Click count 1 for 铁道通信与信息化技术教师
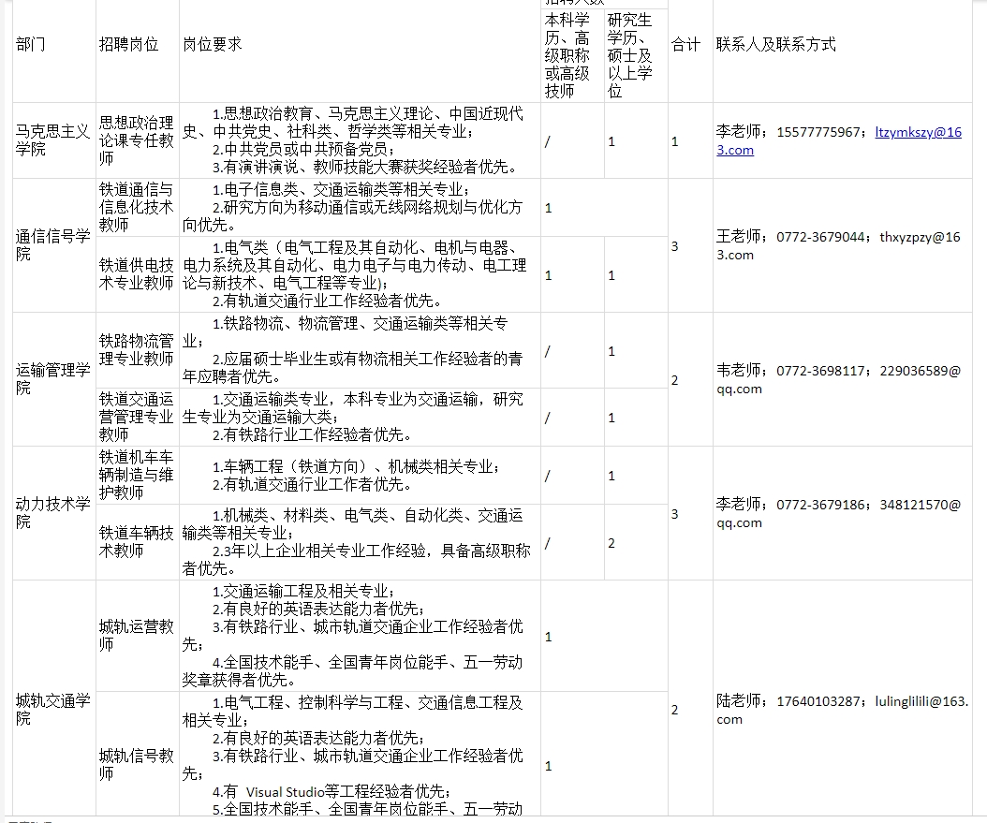Screen dimensions: 987x823 (x=604, y=208)
